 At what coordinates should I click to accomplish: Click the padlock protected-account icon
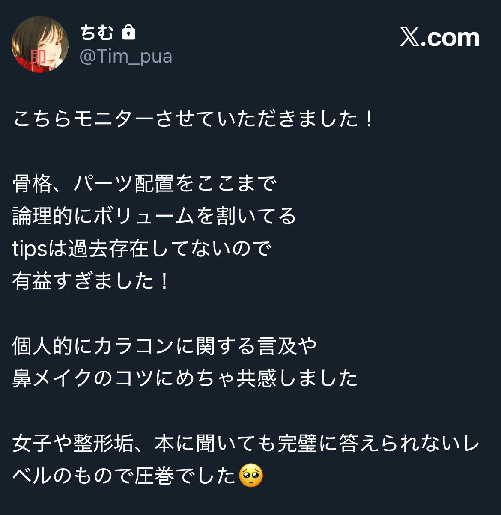(128, 33)
